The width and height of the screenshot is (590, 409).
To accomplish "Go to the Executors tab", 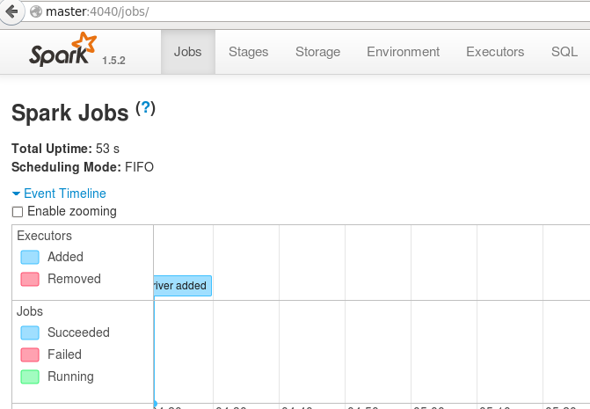I will click(x=495, y=52).
